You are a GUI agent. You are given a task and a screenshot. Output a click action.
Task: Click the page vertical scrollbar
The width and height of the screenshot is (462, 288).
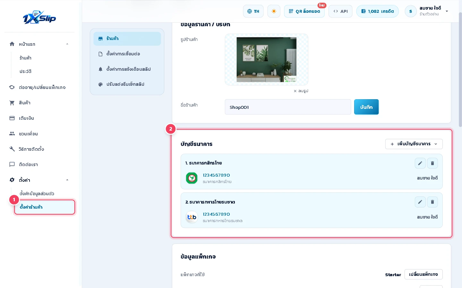coord(460,70)
